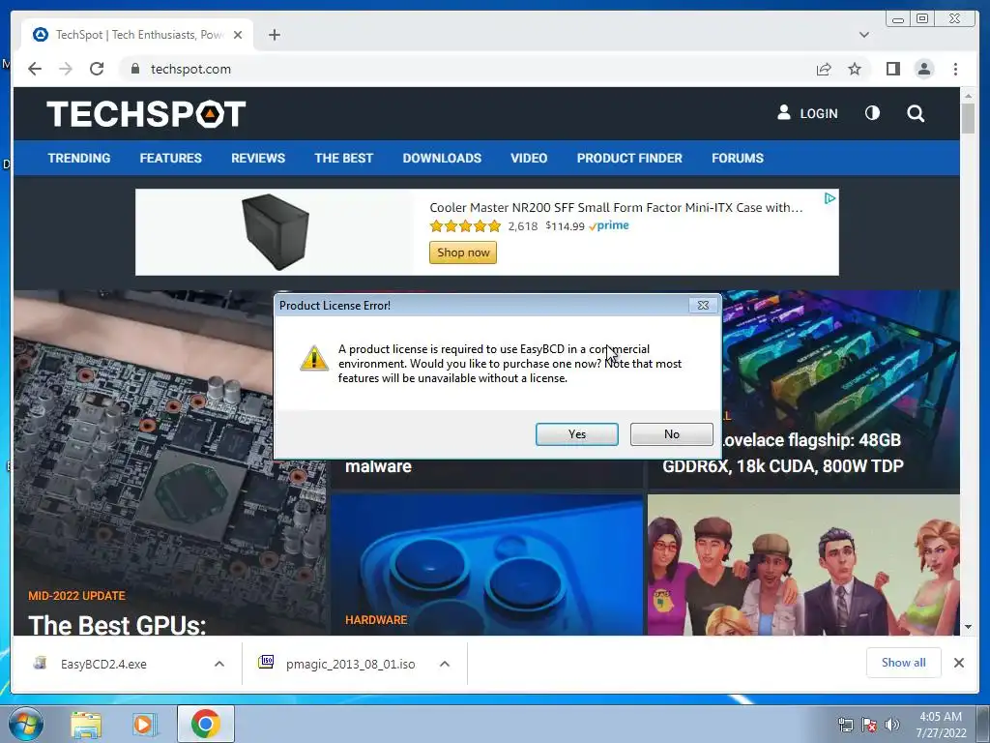Open the volume speaker tray icon

[892, 726]
